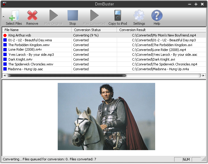Screen dimensions: 208x164
Task: Click blue square icon beside Yves Larock - By your side.mp3
Action: tap(5, 55)
